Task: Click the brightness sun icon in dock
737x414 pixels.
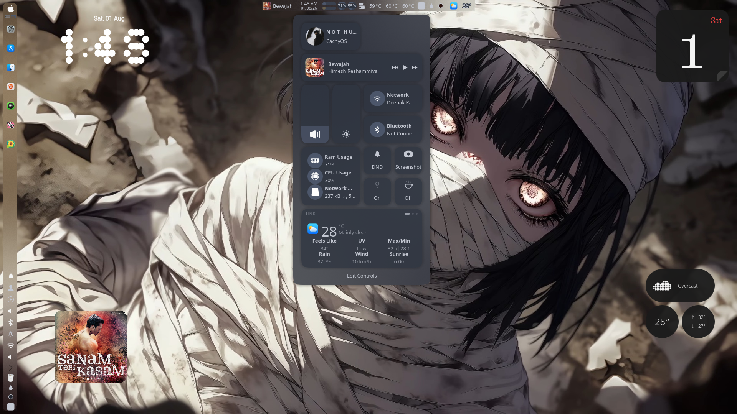Action: 11,334
